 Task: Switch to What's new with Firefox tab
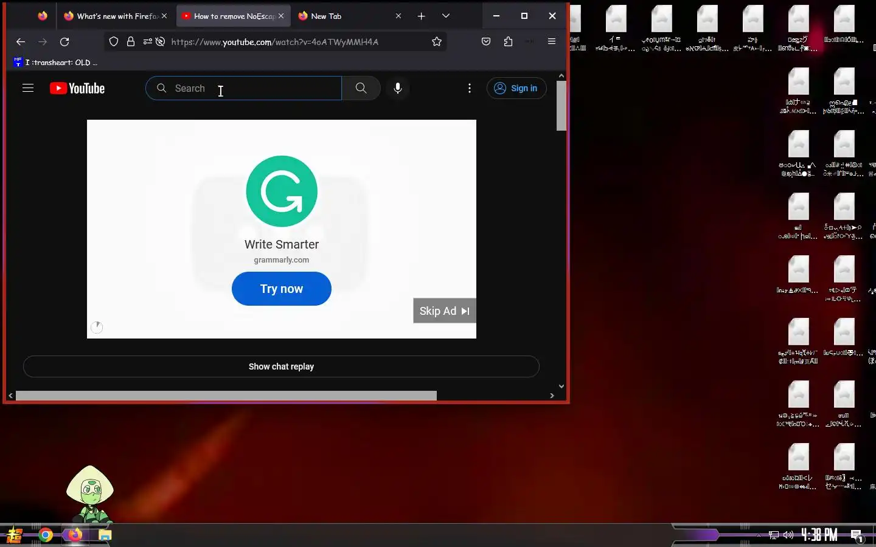(114, 16)
